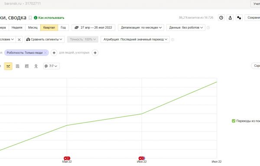This screenshot has height=166, width=260.
Task: Click the '86,2 % визитов из 16 726' text
Action: click(x=196, y=18)
